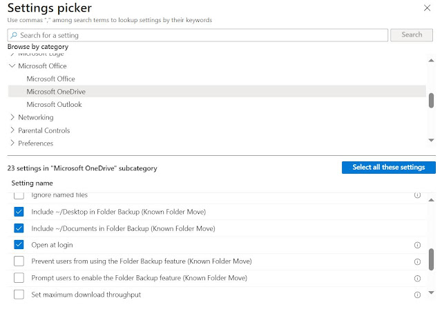Select the Microsoft OneDrive subcategory
Image resolution: width=442 pixels, height=318 pixels.
(217, 92)
